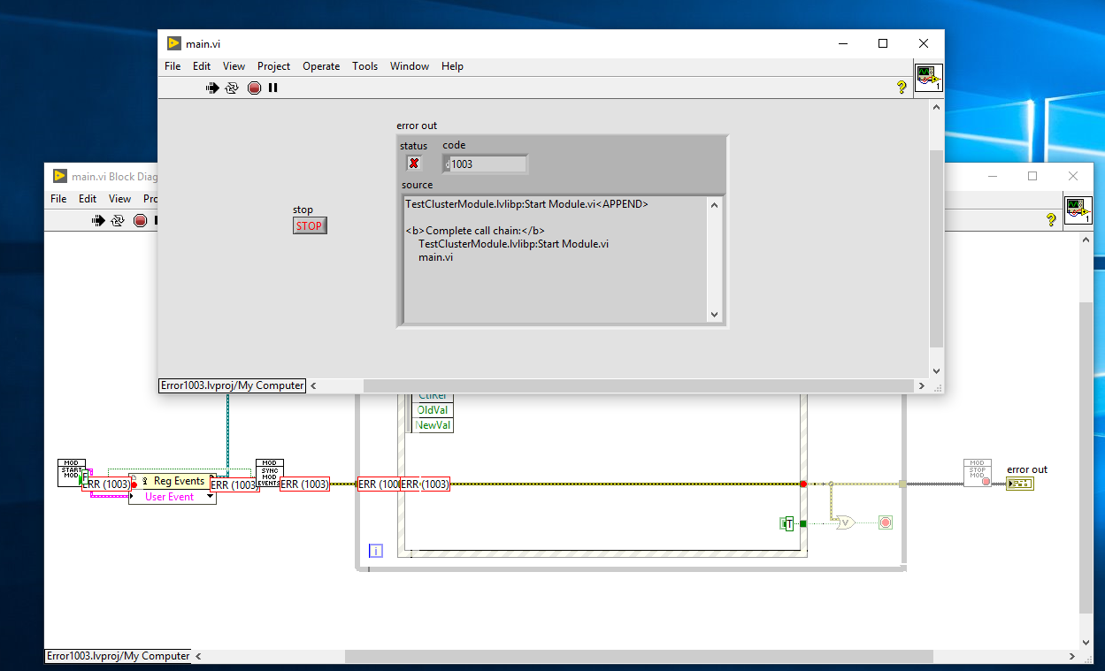Click the OR gate node on diagram
The height and width of the screenshot is (671, 1105).
pos(847,522)
